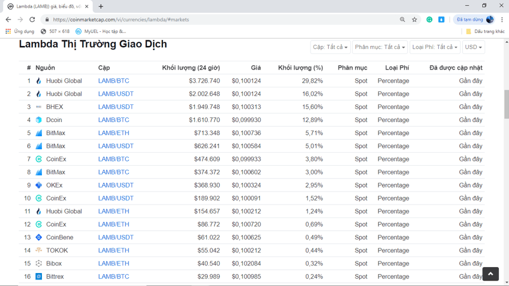Sort by the 'Cặp' column header

point(104,67)
